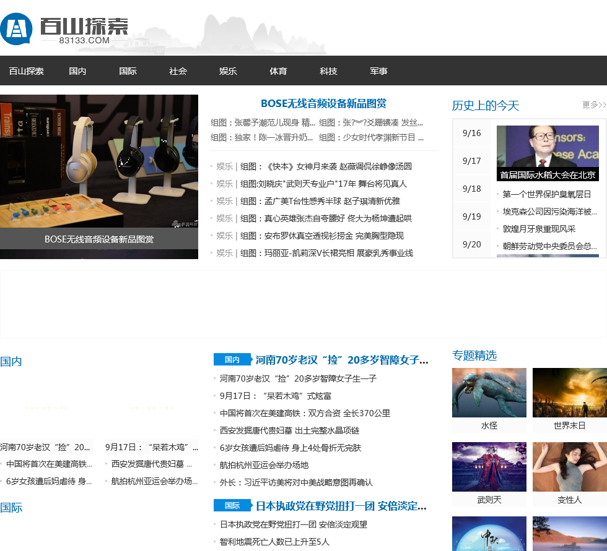Click 更多>> next to 历史上的今天
The image size is (607, 551).
[594, 105]
